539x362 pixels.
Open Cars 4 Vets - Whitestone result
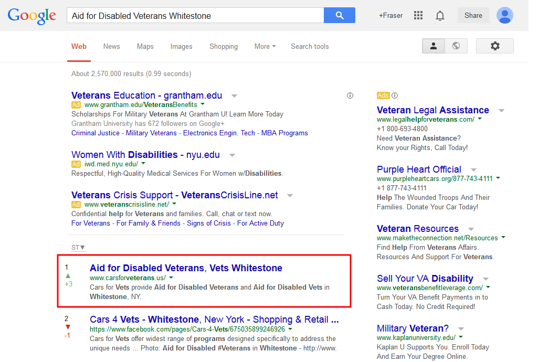pyautogui.click(x=214, y=320)
